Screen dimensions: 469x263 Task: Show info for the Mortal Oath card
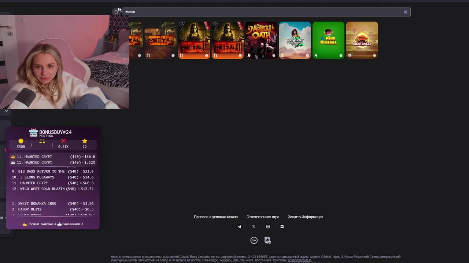[x=274, y=56]
